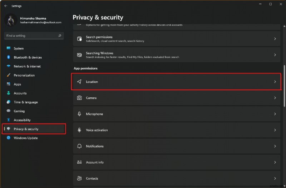Click the System monitor icon
Screen dimensions: 286x188
[8, 48]
